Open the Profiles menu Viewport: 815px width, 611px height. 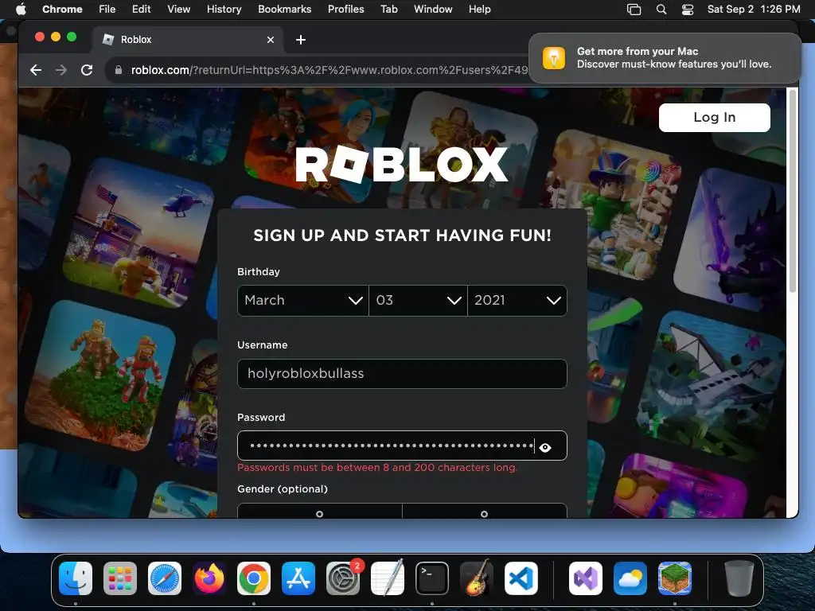click(x=345, y=9)
